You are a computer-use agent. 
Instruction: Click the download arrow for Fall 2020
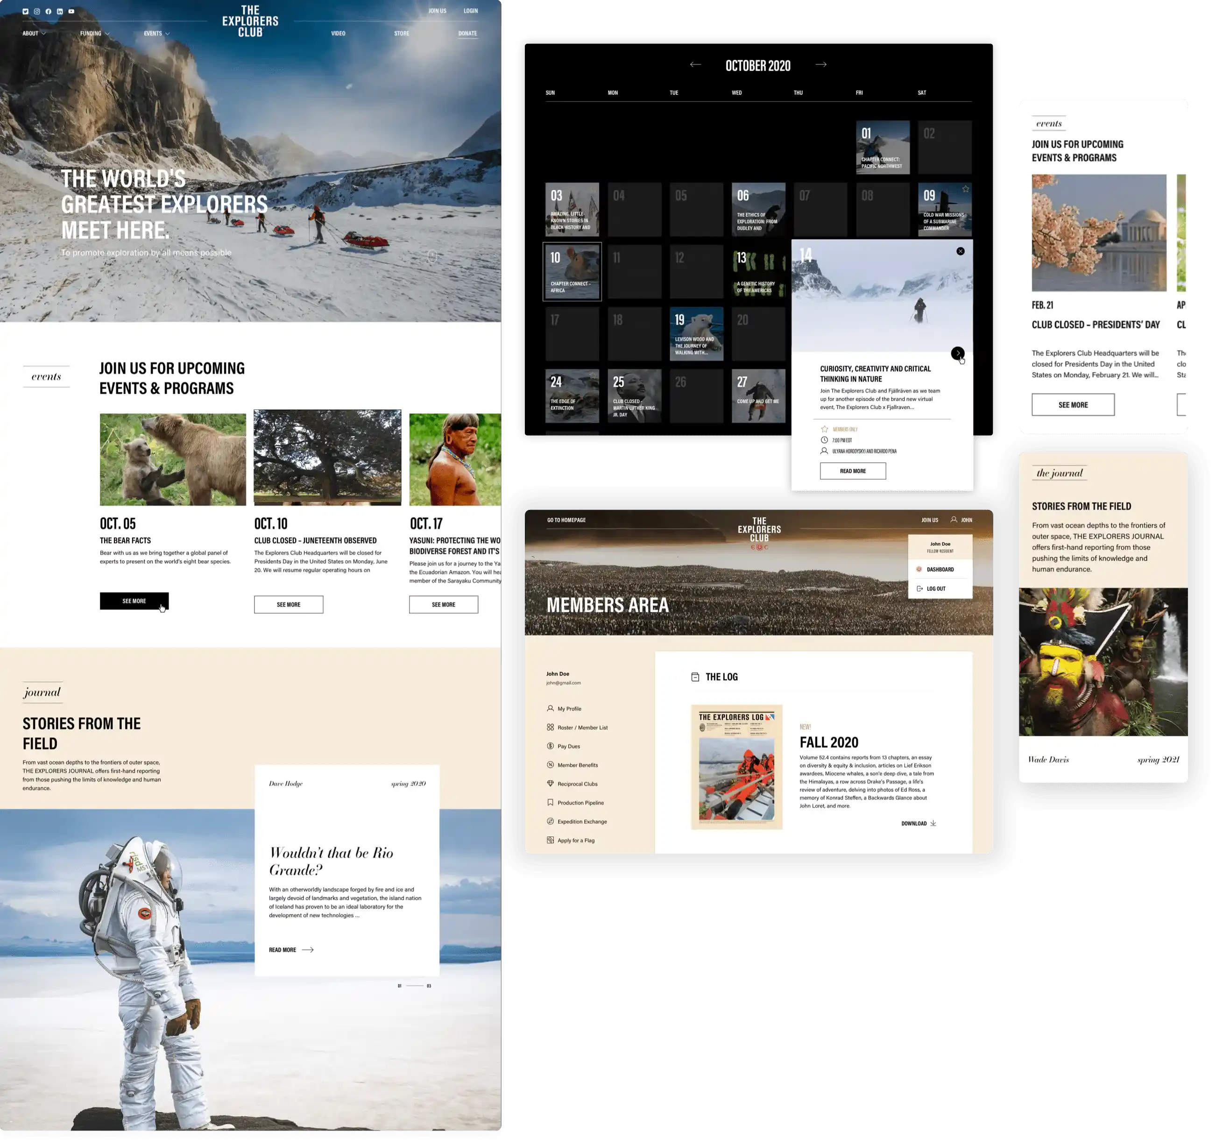tap(933, 823)
